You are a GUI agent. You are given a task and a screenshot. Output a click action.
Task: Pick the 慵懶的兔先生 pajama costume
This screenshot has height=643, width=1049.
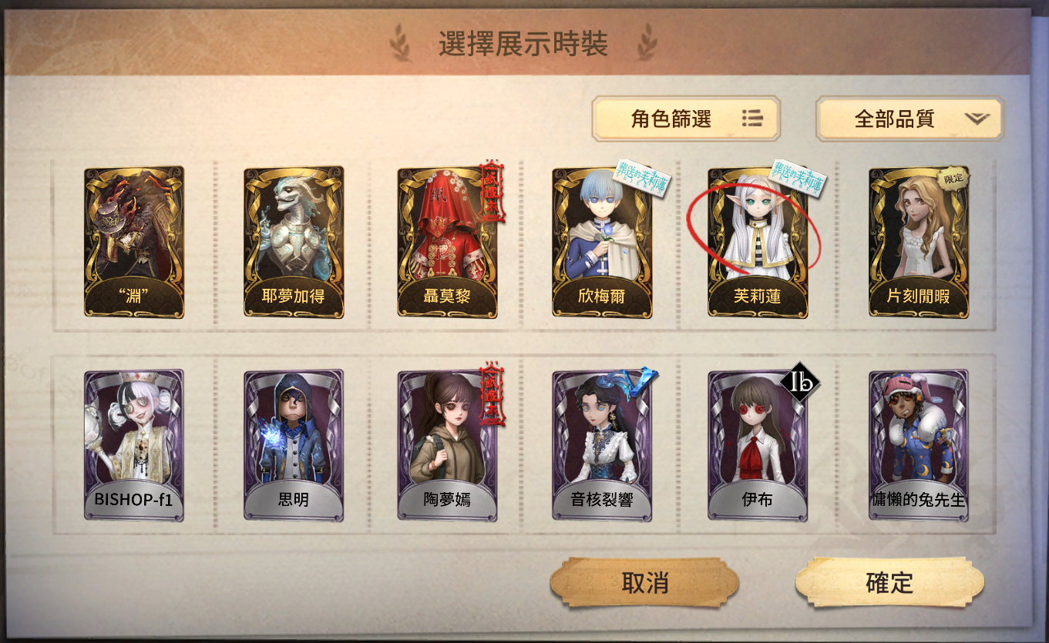(919, 446)
